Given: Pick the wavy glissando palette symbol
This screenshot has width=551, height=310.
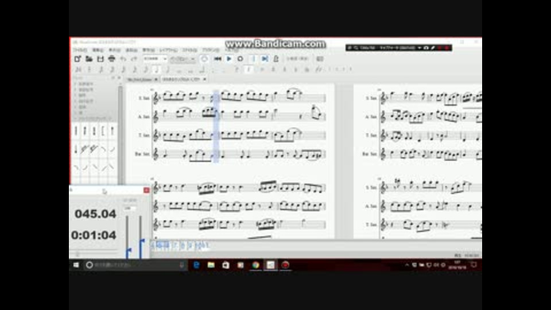Looking at the screenshot, I should 94,149.
